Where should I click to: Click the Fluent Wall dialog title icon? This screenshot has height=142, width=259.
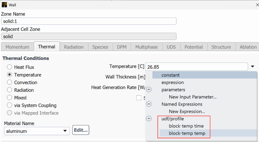pos(4,5)
